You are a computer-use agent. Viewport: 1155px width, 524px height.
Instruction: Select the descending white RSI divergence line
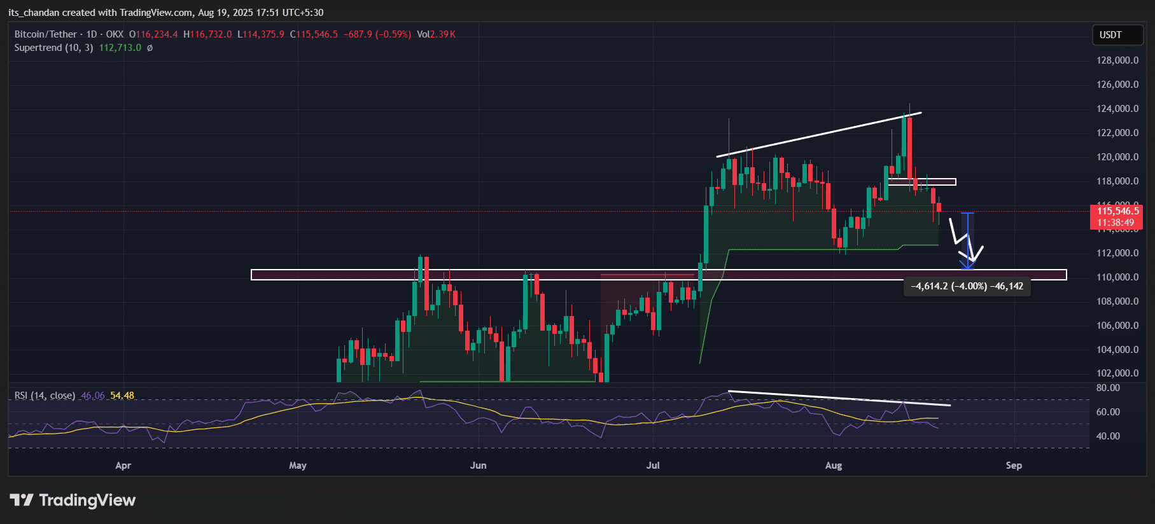(x=839, y=398)
